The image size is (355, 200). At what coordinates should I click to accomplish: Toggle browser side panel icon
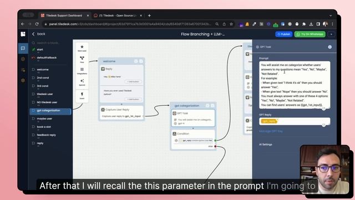coord(318,24)
